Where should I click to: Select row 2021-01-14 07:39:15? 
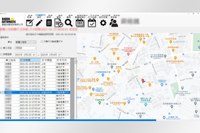(35, 73)
